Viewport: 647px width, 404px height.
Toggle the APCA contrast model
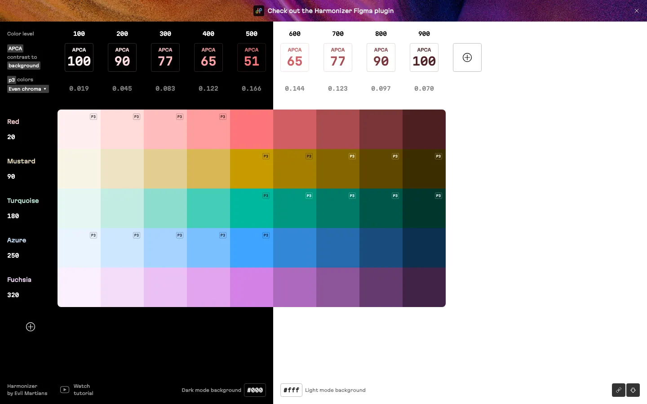[15, 48]
